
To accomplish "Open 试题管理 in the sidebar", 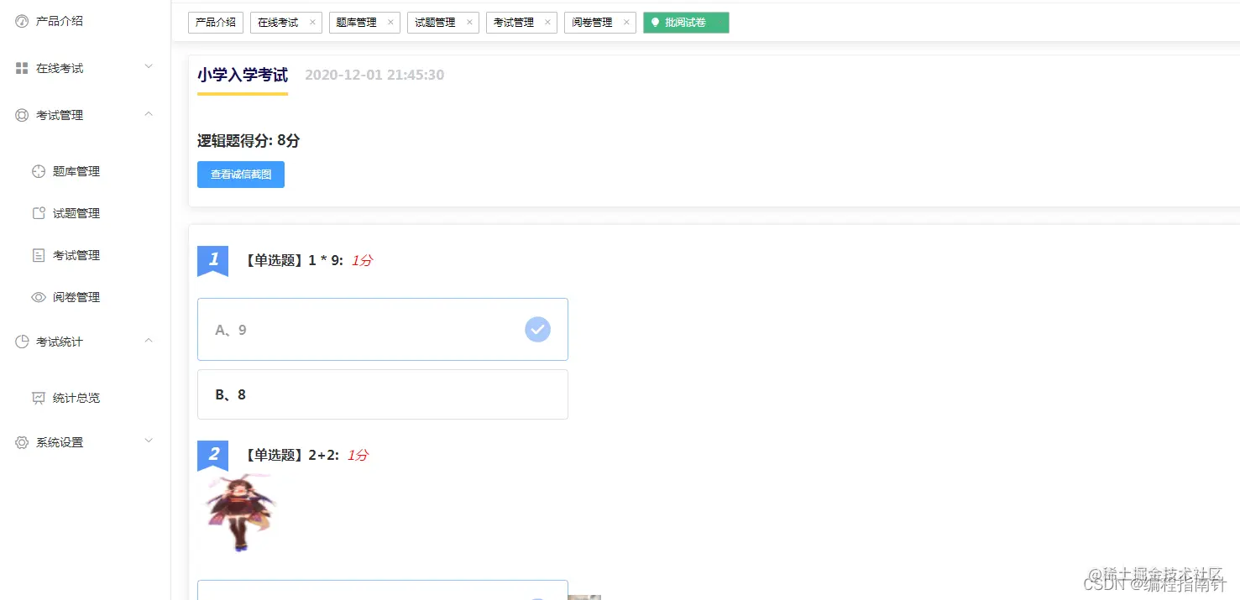I will tap(76, 213).
